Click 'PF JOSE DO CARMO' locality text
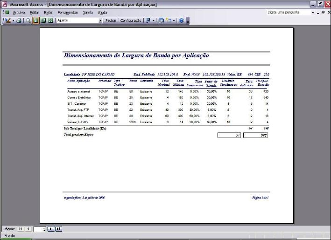Image resolution: width=331 pixels, height=240 pixels. pos(98,75)
